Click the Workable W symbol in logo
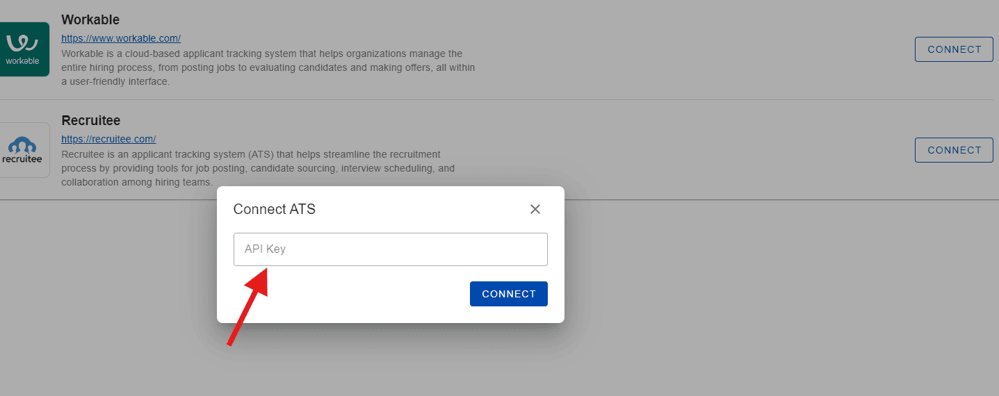The width and height of the screenshot is (999, 396). click(x=21, y=42)
